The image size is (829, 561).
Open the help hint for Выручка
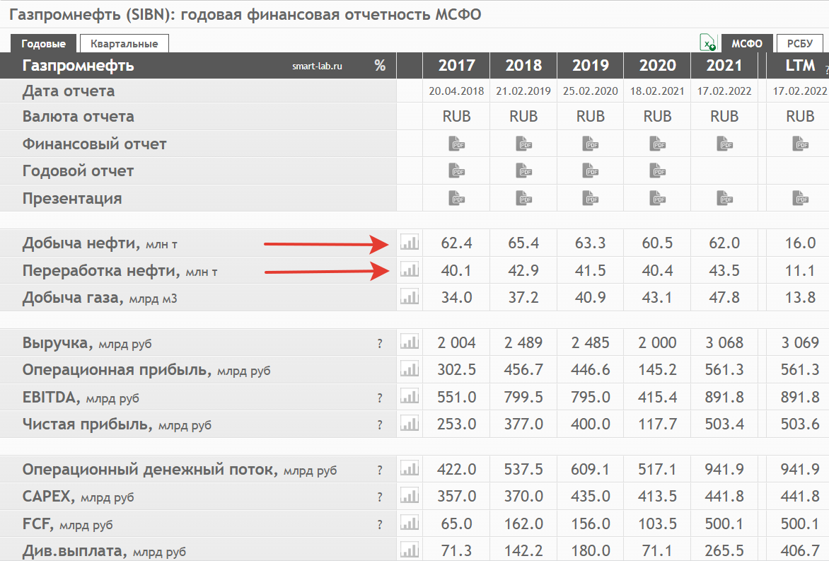pos(380,344)
